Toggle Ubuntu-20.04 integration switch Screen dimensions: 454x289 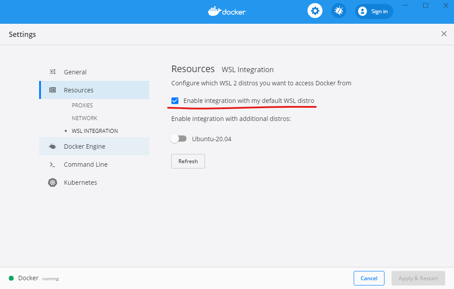pos(178,139)
